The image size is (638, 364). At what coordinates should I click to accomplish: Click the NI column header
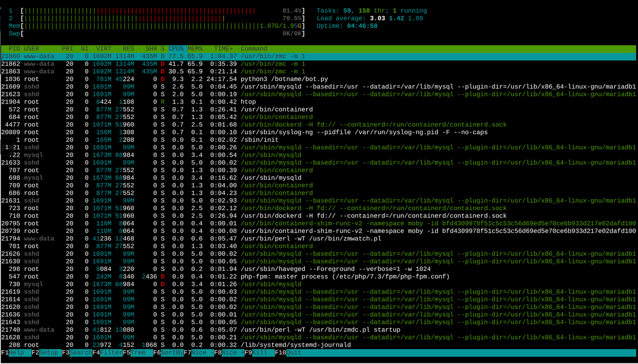tap(85, 49)
